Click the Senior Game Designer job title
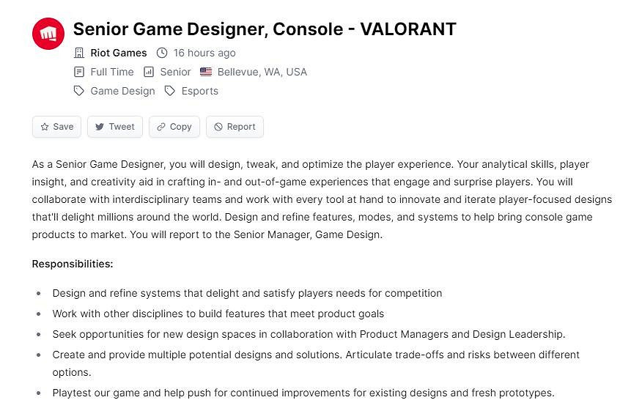 click(x=265, y=29)
